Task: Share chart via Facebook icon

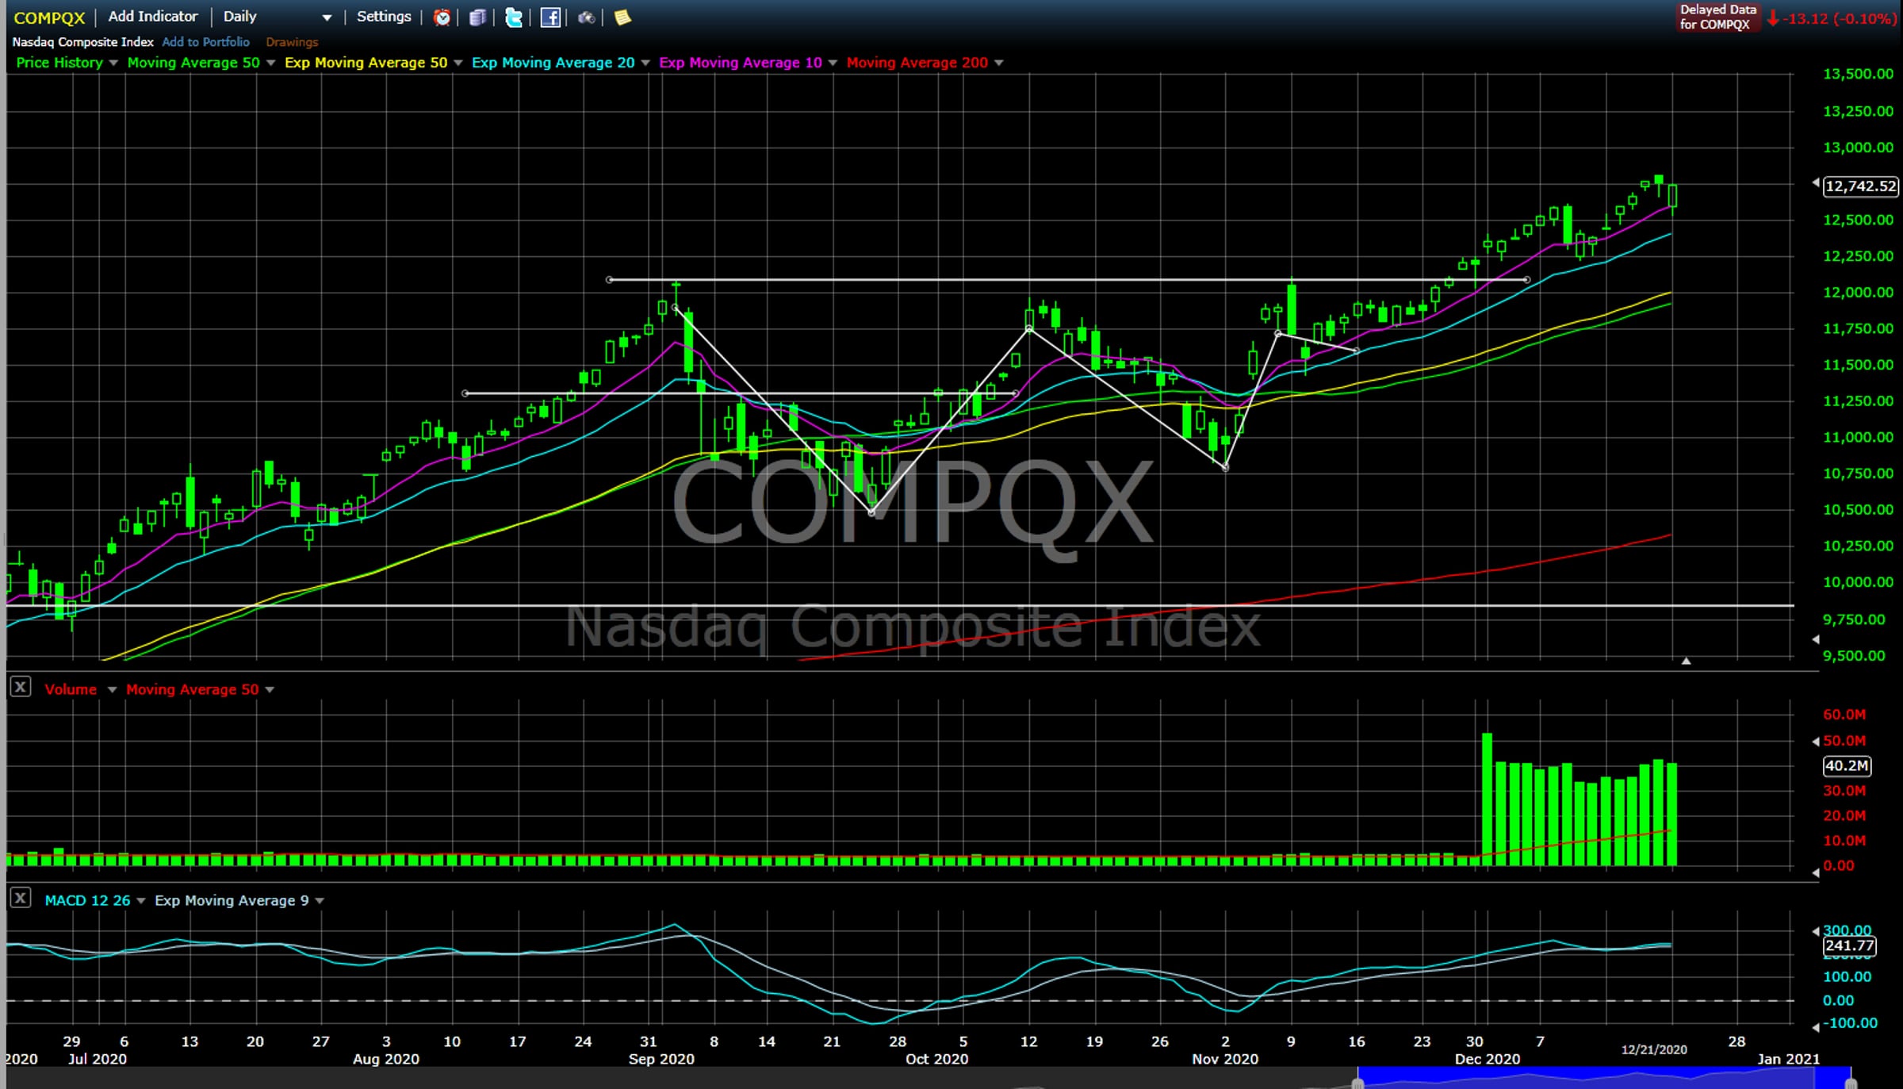Action: click(x=550, y=17)
